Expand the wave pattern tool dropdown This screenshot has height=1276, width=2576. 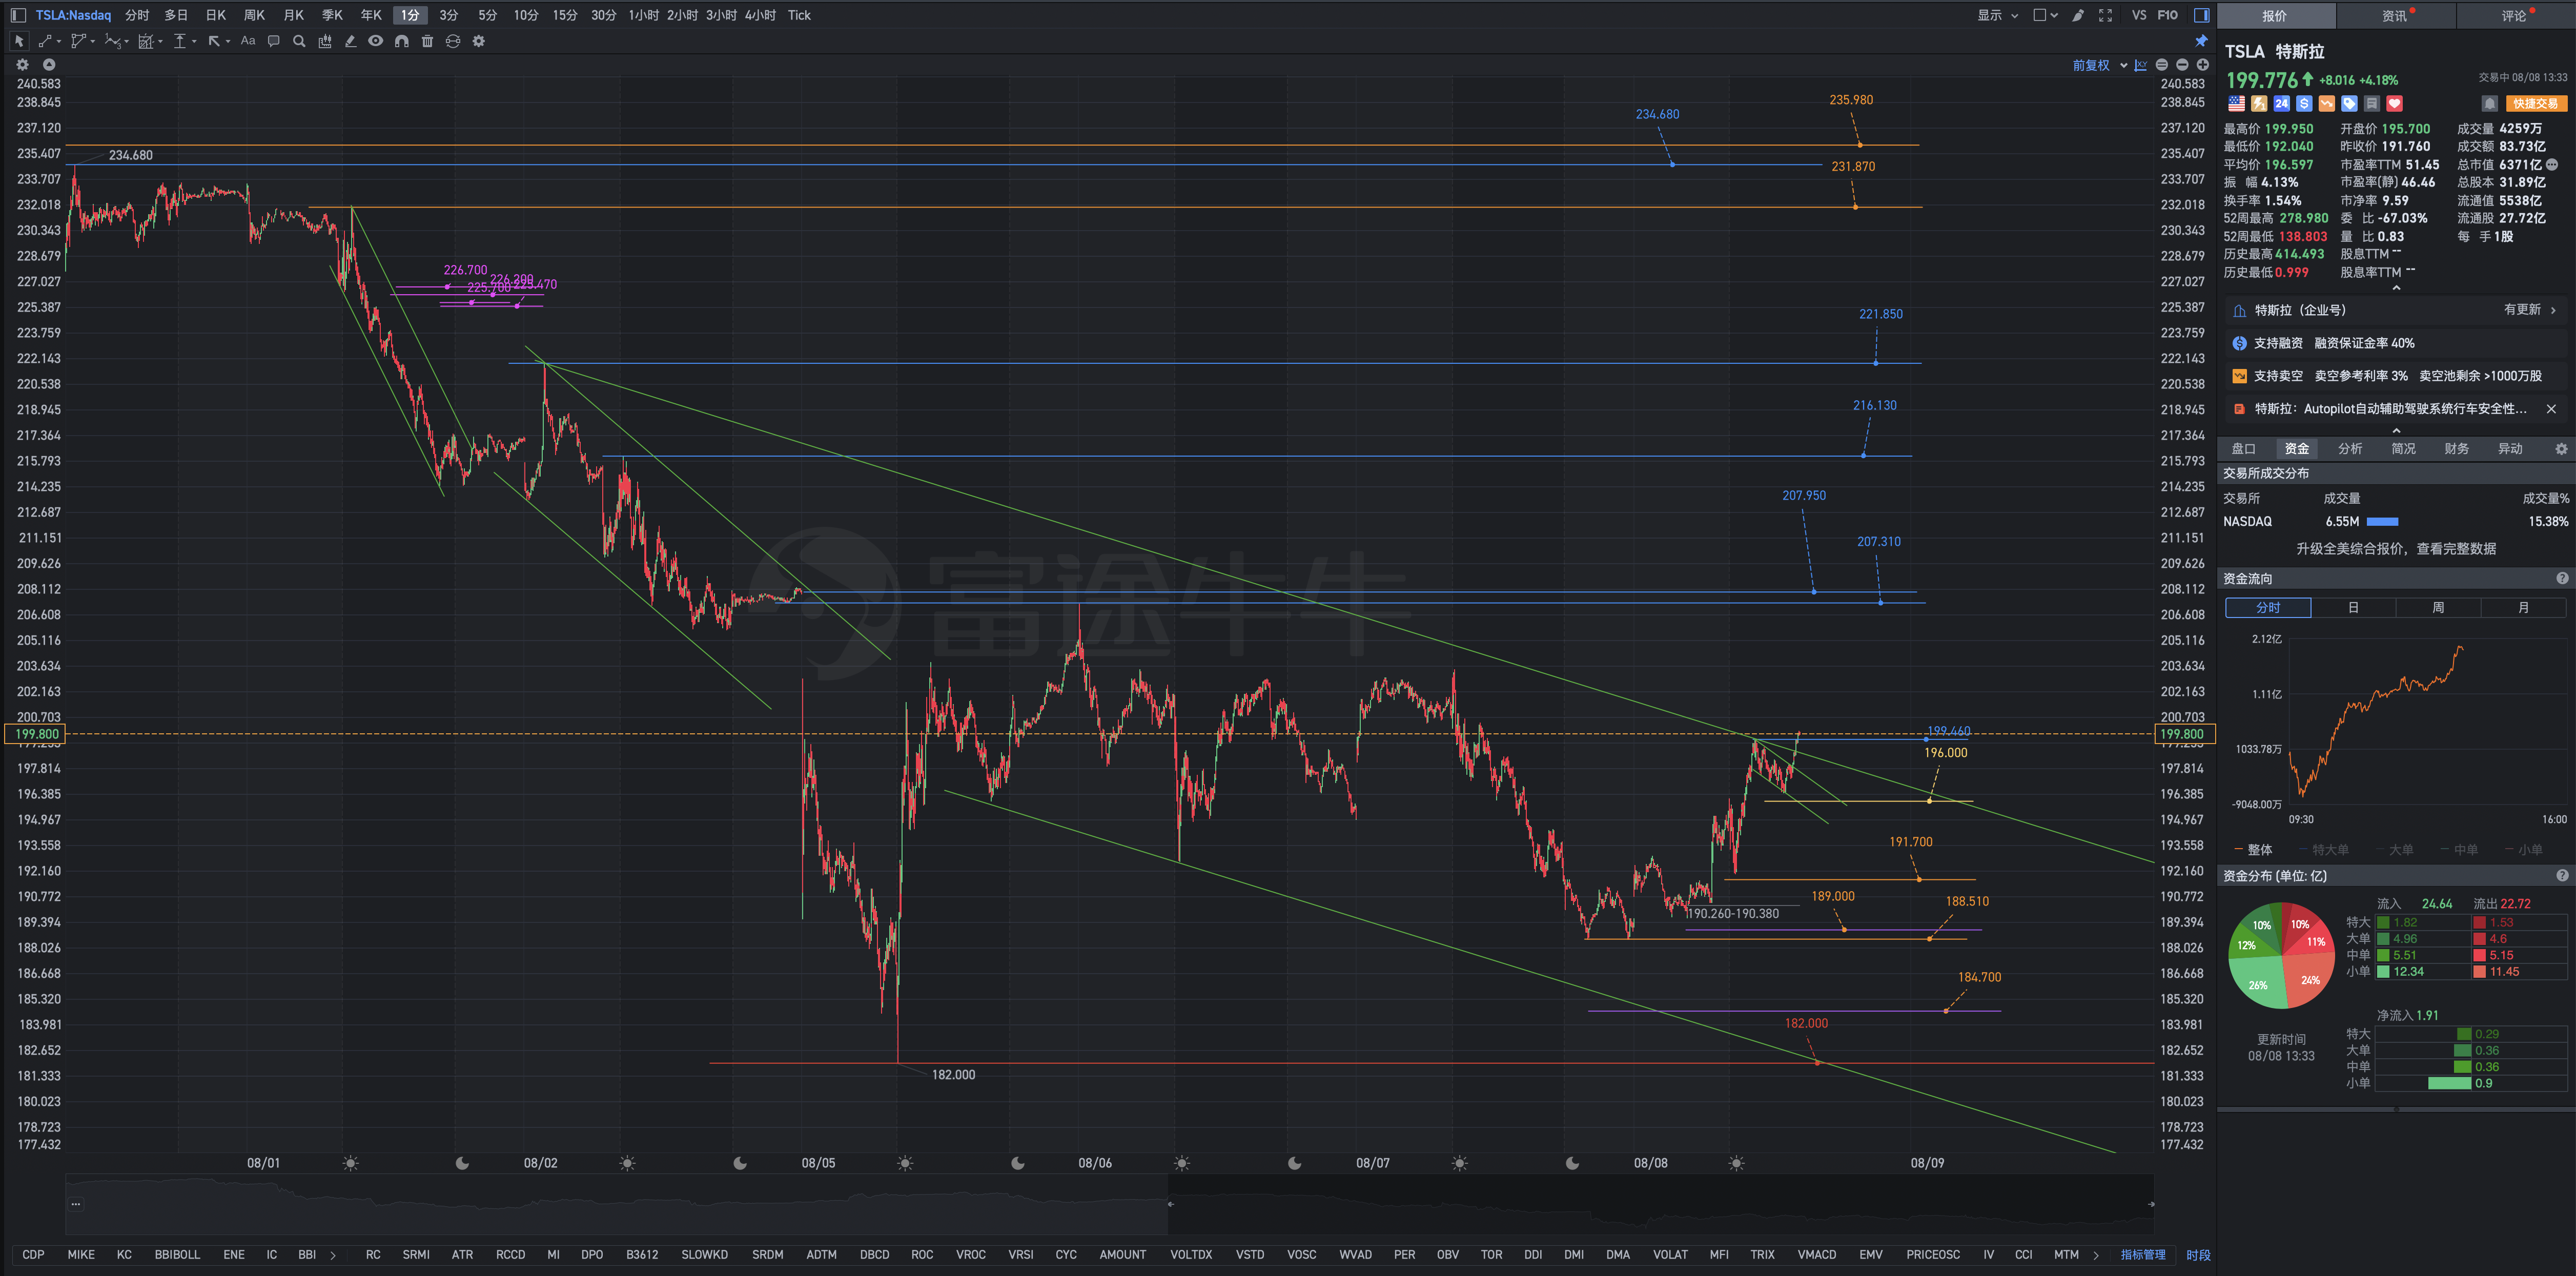pyautogui.click(x=127, y=42)
